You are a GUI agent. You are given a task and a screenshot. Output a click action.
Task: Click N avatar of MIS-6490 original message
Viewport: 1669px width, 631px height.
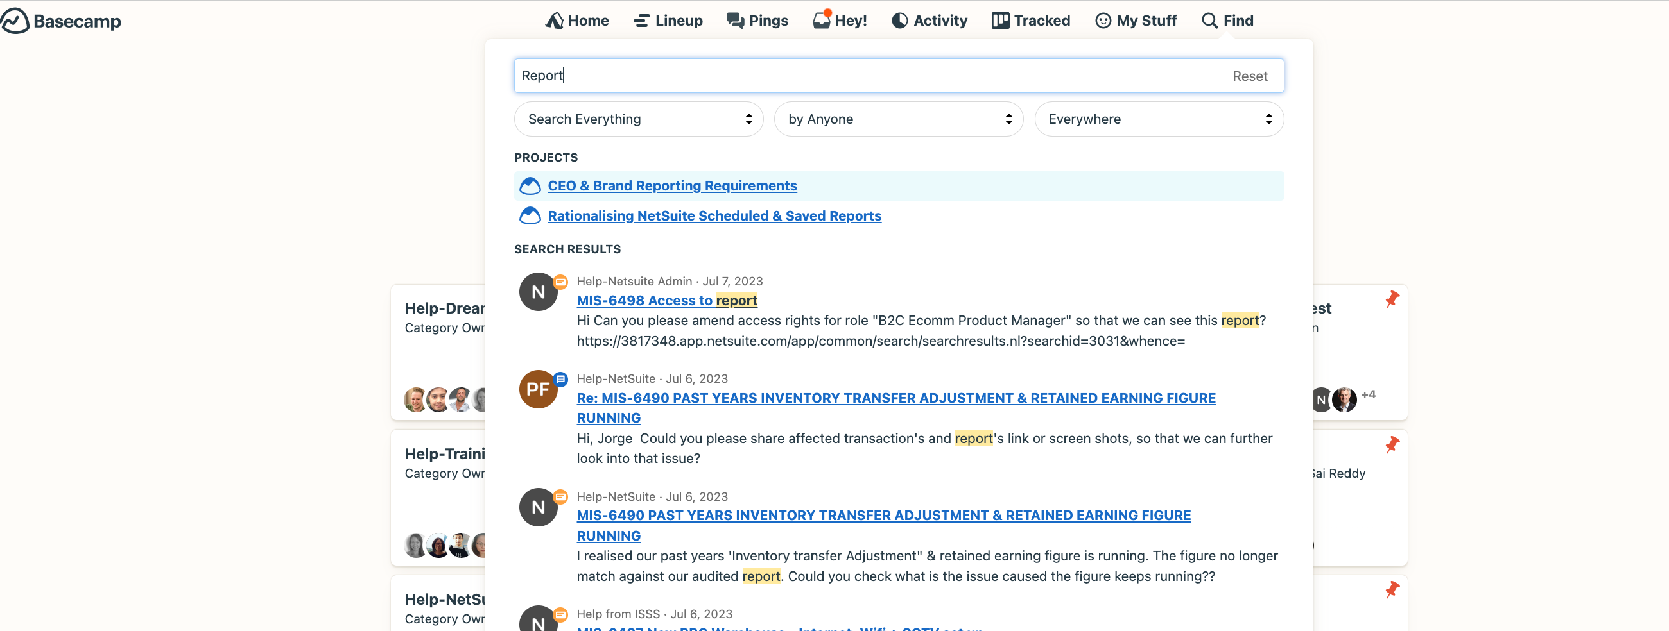tap(538, 507)
